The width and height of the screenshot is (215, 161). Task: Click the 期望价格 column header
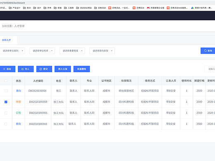(199, 81)
